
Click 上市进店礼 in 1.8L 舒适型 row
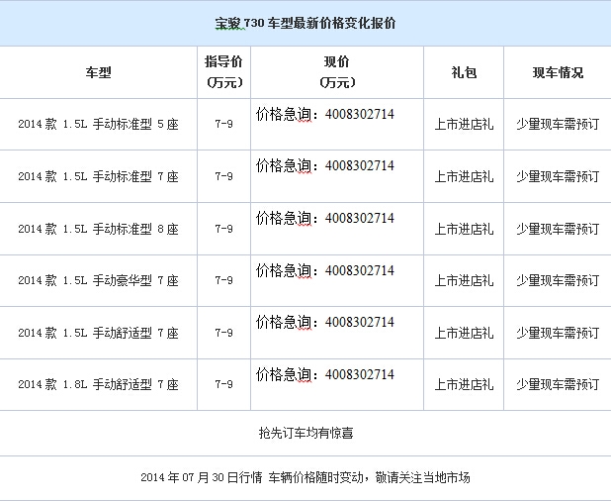[464, 384]
